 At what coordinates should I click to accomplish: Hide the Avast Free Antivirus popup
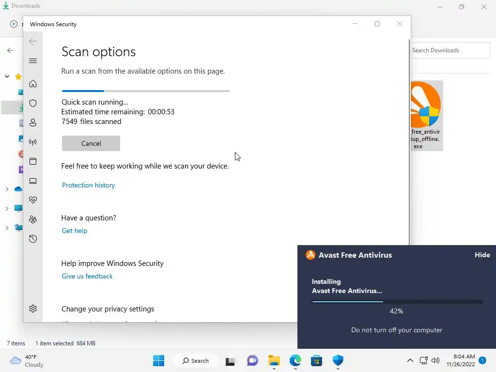482,255
